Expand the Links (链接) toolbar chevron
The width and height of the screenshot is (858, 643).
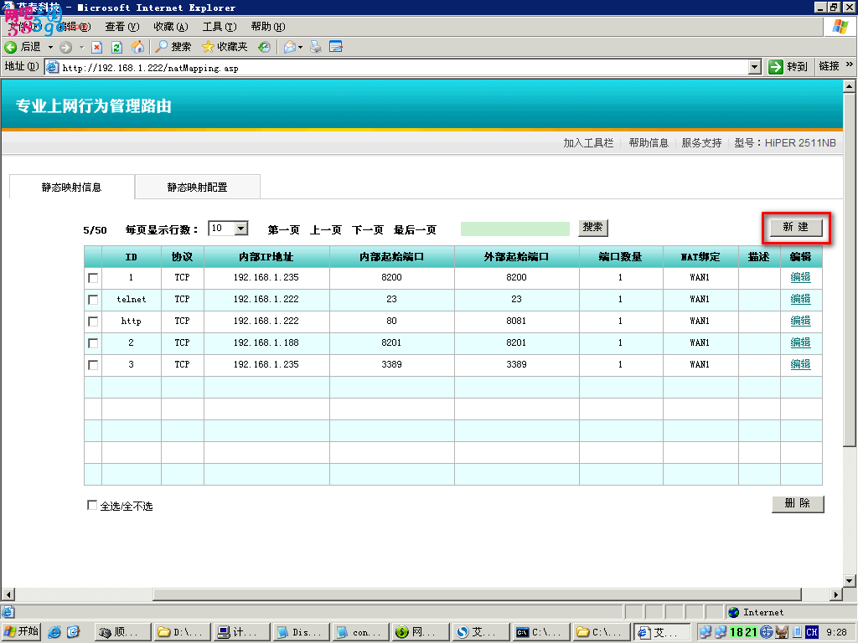[850, 64]
